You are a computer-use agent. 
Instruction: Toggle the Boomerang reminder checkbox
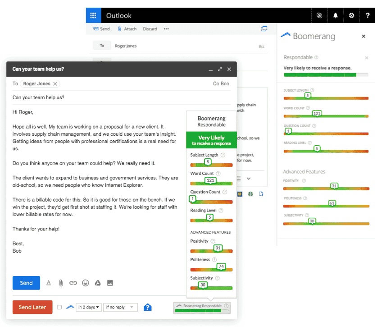tap(59, 307)
